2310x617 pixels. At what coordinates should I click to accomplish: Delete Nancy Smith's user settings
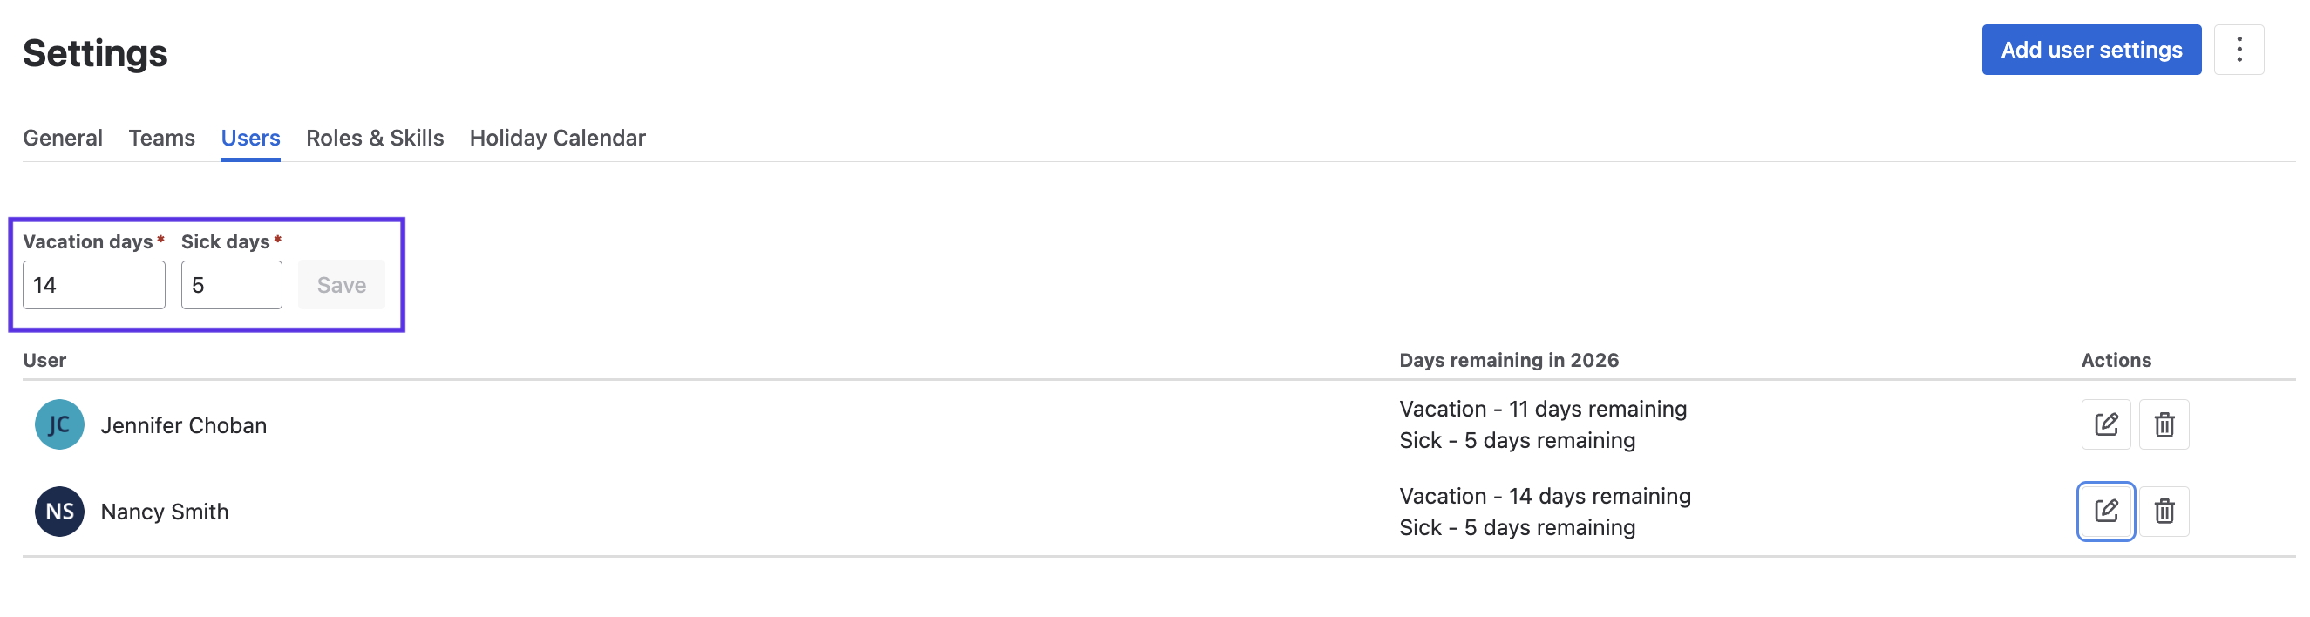2163,512
